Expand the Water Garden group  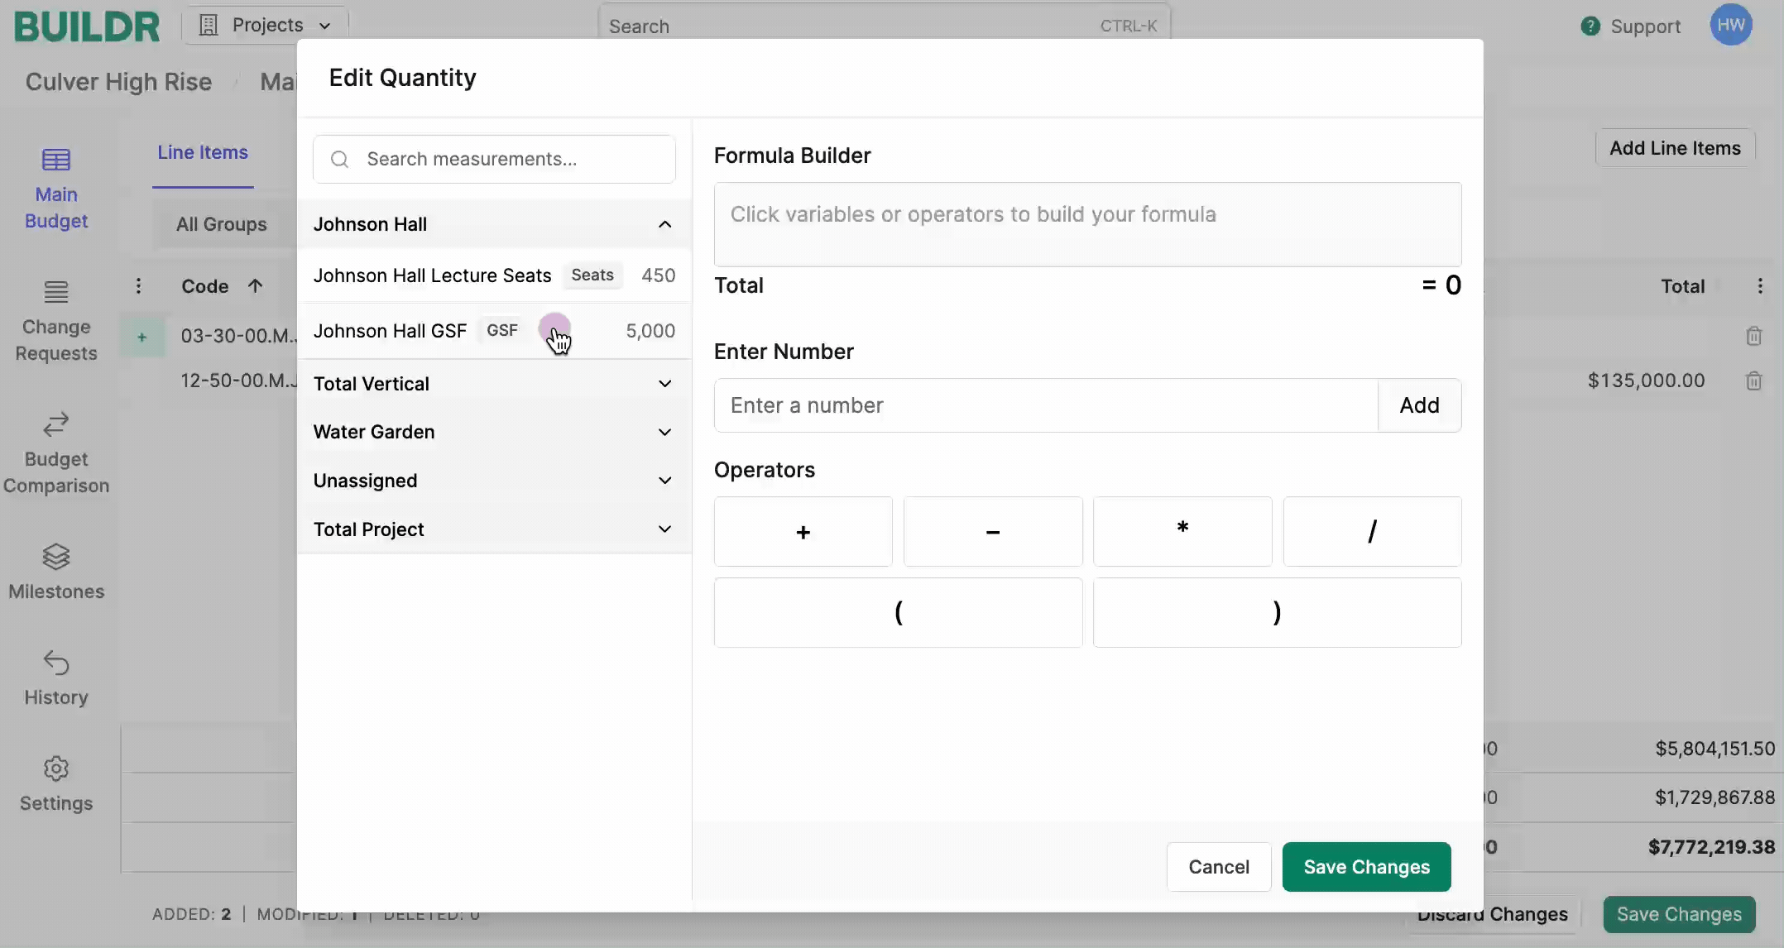664,432
